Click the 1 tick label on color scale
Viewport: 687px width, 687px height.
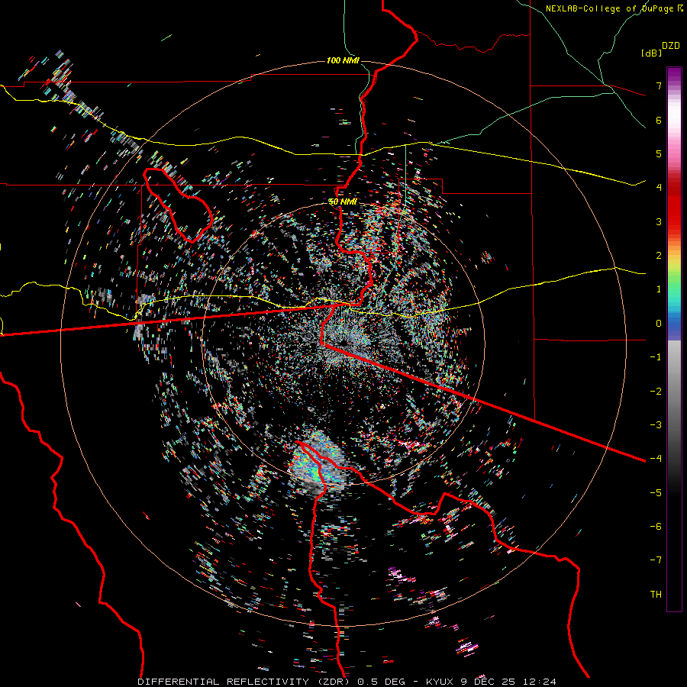(x=659, y=289)
